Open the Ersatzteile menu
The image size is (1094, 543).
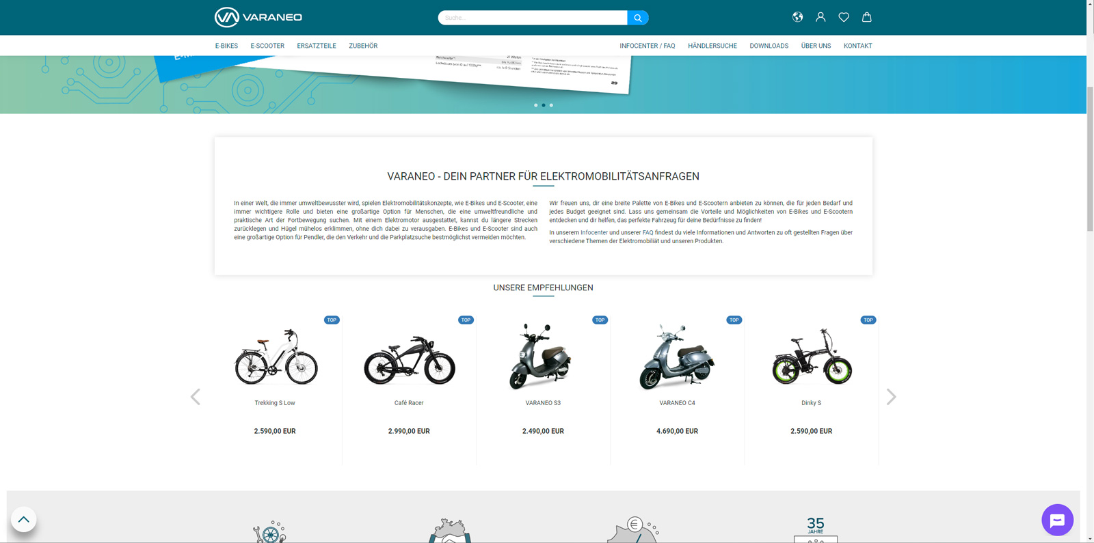click(x=317, y=46)
